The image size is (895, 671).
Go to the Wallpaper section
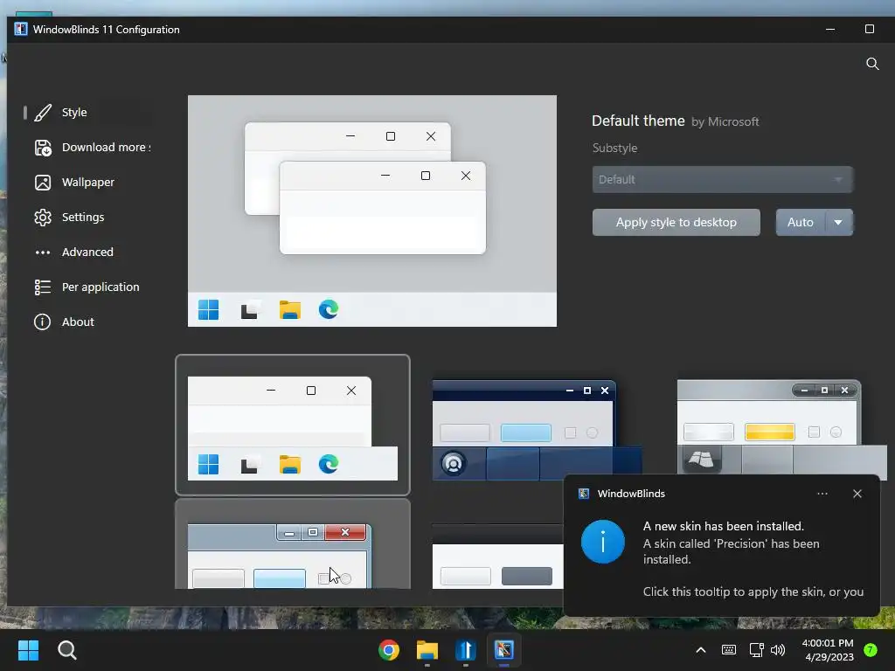87,182
